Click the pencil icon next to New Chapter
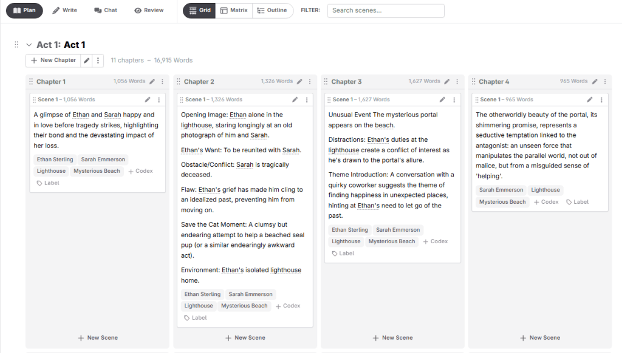Screen dimensions: 622x353 (x=86, y=60)
